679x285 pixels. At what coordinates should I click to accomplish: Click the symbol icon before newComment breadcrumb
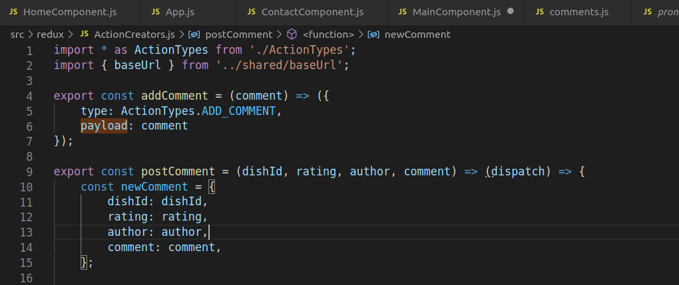point(373,34)
